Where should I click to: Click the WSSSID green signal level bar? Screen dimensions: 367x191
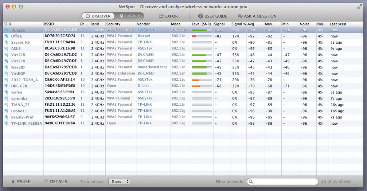tap(202, 67)
